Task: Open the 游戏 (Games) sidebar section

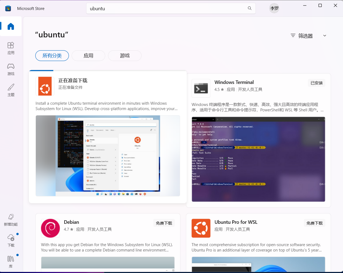Action: pos(11,69)
